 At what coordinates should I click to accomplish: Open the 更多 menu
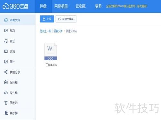(98, 6)
